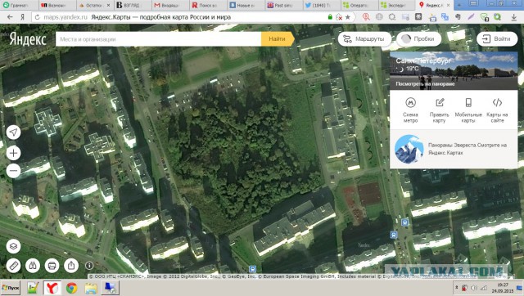Reload the page with refresh icon
The width and height of the screenshot is (524, 296).
37,17
